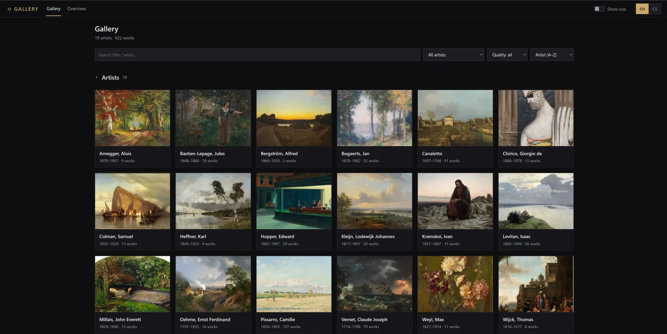Click the Weyl, Max name link
667x334 pixels.
433,319
